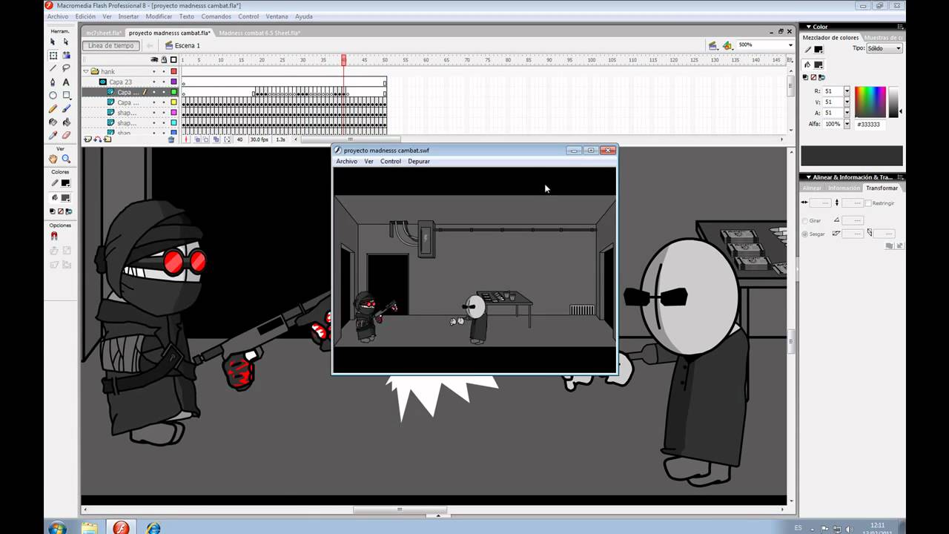The height and width of the screenshot is (534, 949).
Task: Click the Snap to Objects magnet option
Action: coord(53,237)
